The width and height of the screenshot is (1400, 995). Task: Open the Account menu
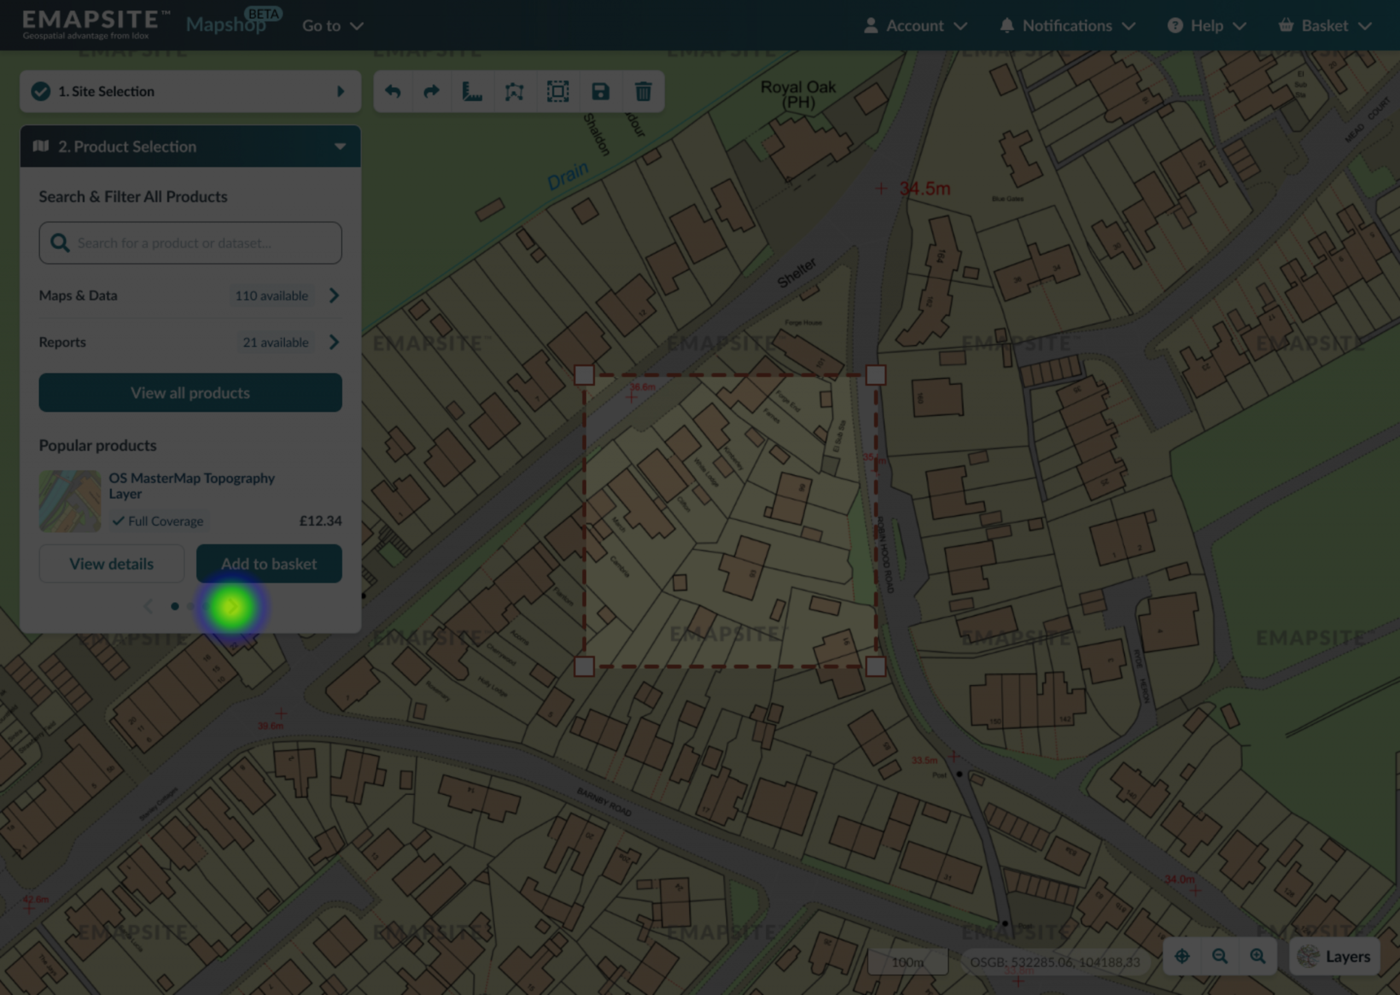click(x=915, y=26)
